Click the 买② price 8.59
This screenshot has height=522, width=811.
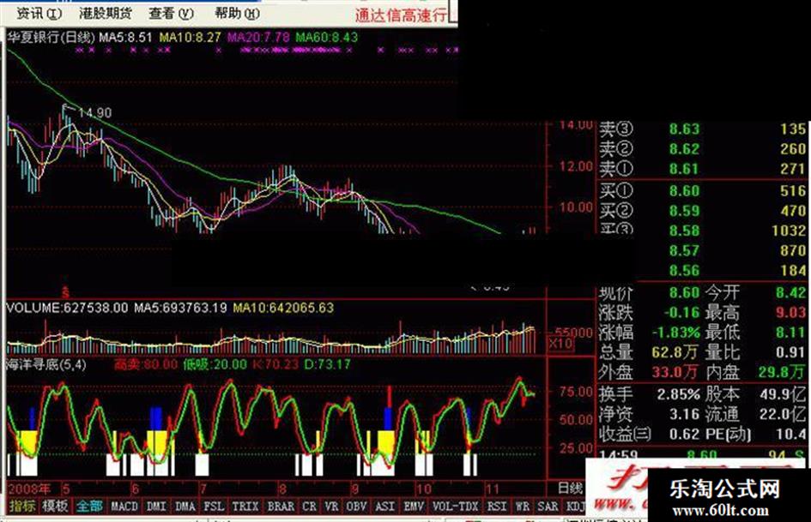684,211
